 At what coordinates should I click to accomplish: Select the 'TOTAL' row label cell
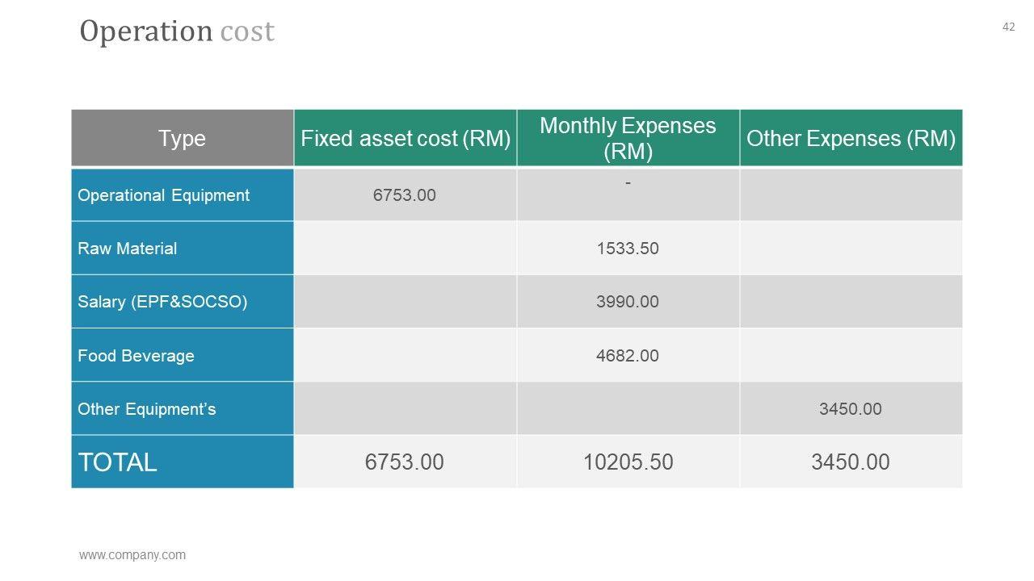[117, 462]
